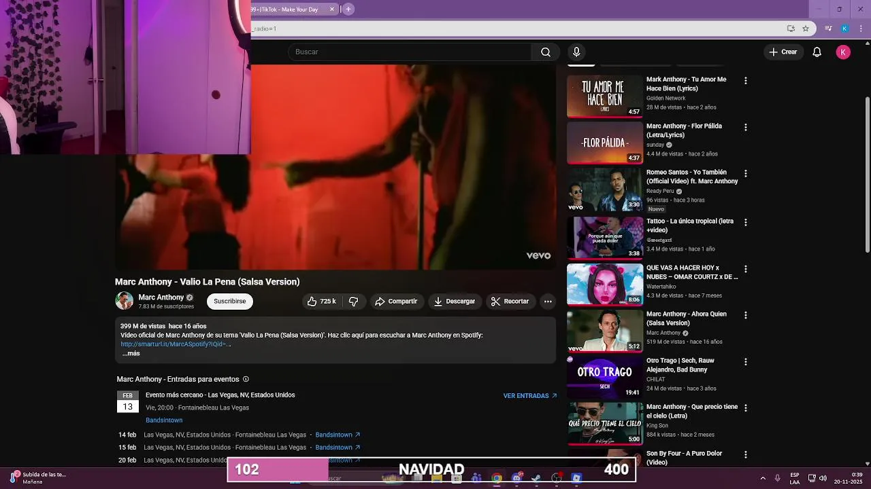Start voice search with microphone icon

(x=576, y=52)
